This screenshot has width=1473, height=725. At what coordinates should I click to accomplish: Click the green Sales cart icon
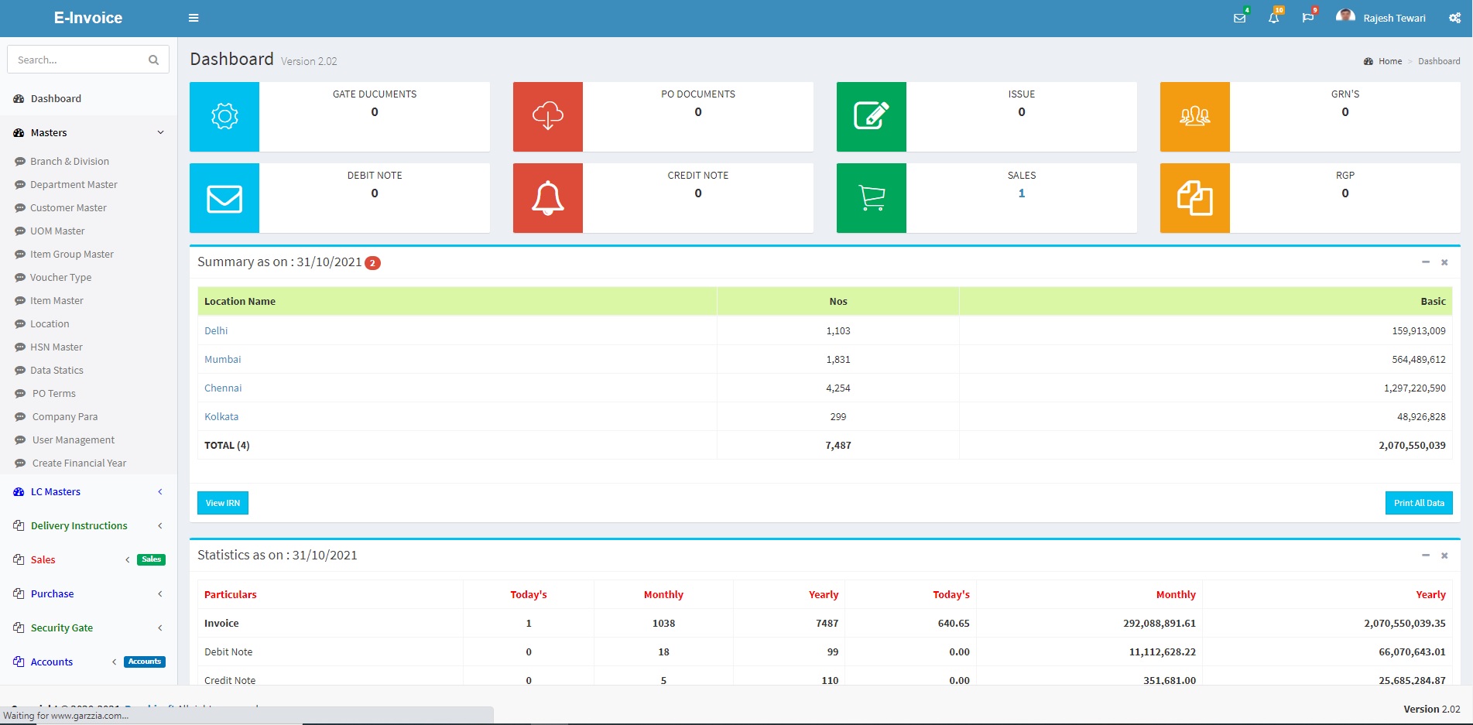tap(871, 198)
